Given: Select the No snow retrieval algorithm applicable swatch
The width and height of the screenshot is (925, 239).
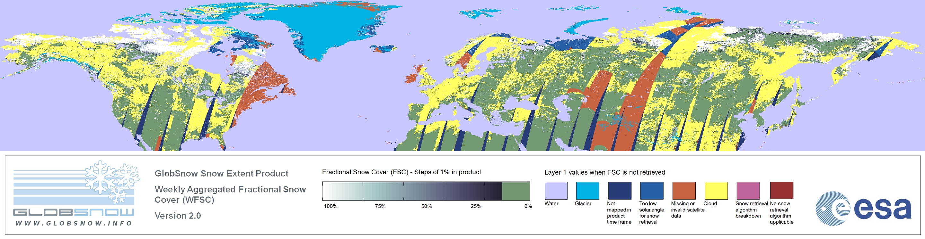Looking at the screenshot, I should point(781,190).
